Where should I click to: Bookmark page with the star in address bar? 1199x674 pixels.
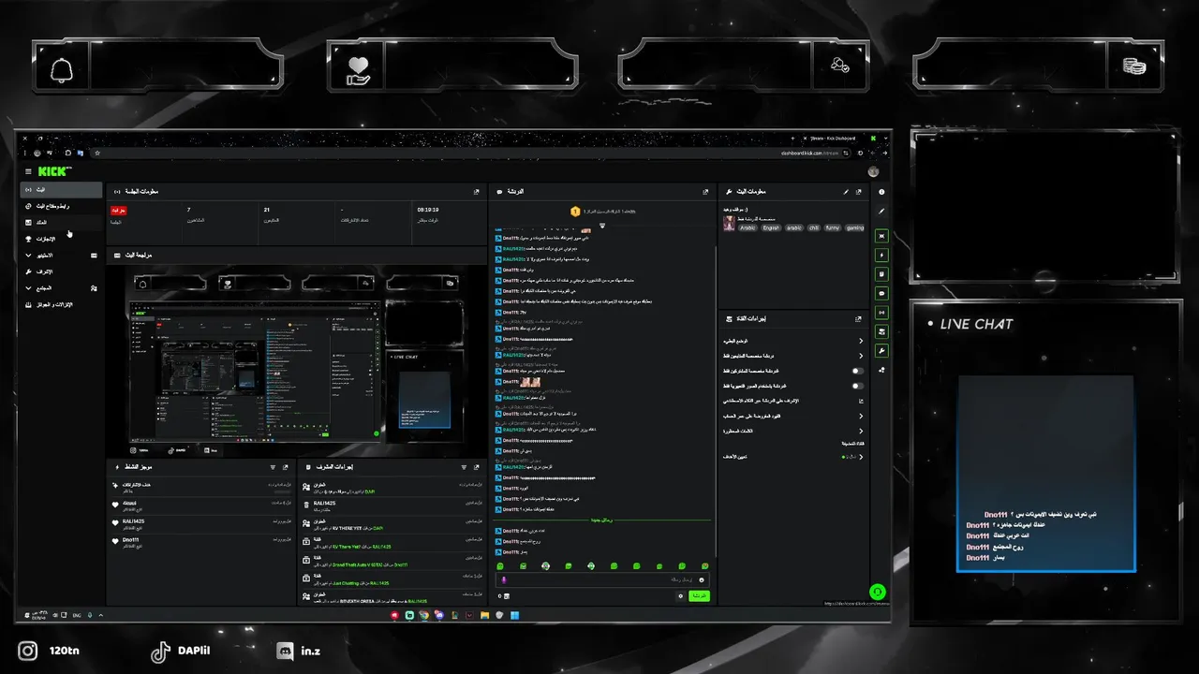point(97,153)
